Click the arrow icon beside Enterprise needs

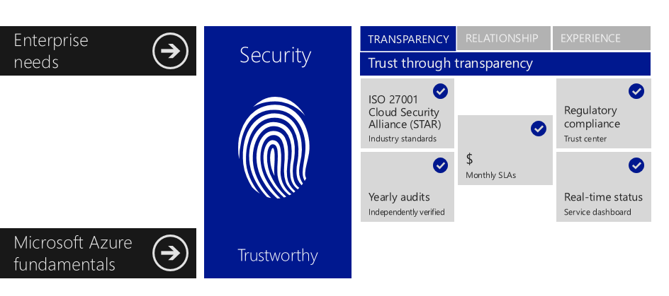click(x=171, y=51)
